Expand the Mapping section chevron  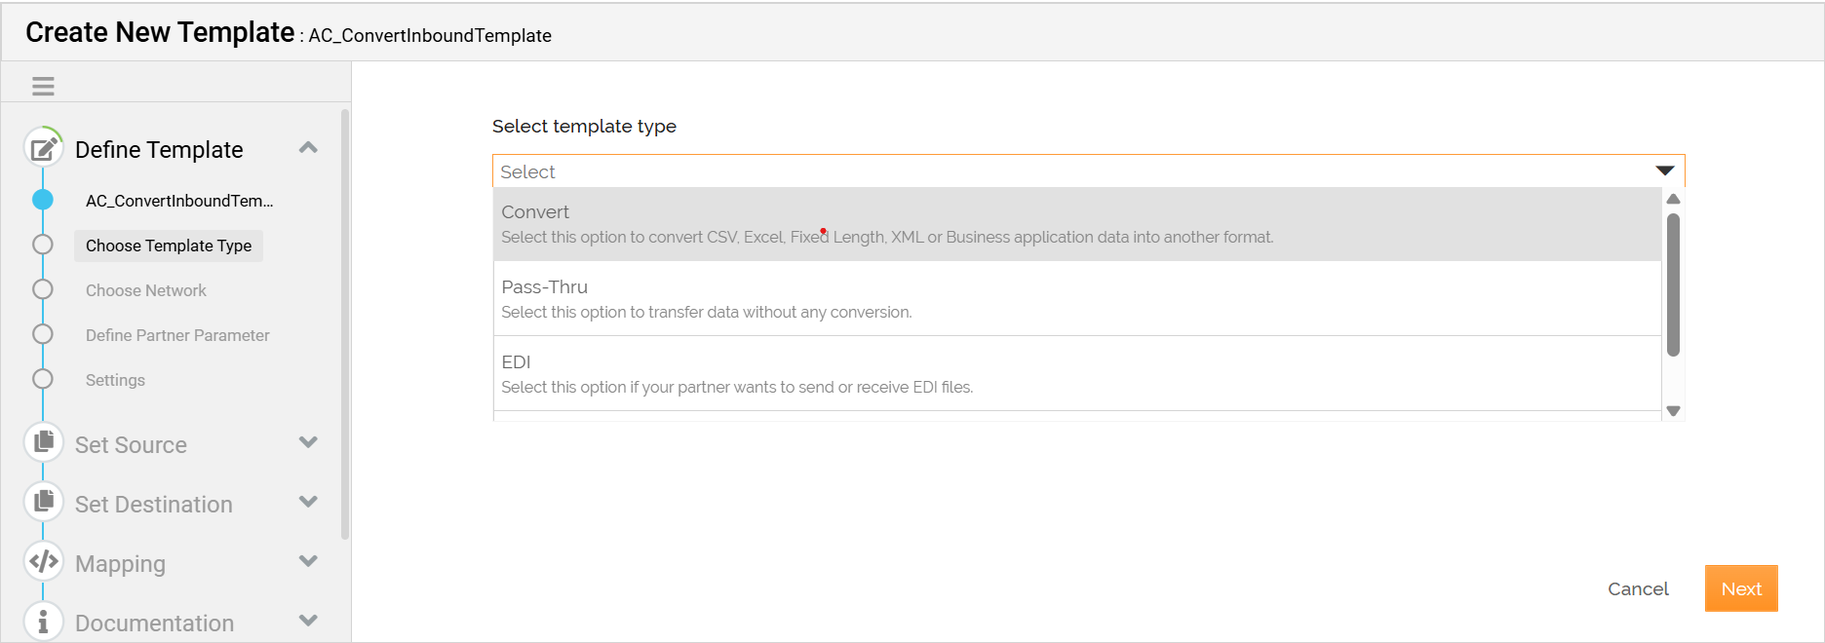click(308, 561)
